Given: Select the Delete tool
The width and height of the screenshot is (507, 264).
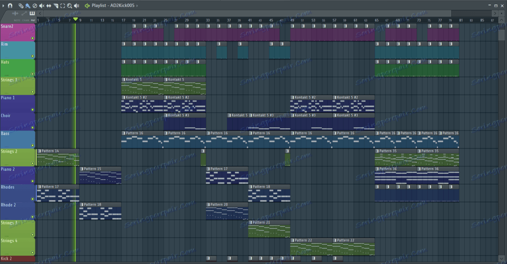Looking at the screenshot, I should coord(35,6).
